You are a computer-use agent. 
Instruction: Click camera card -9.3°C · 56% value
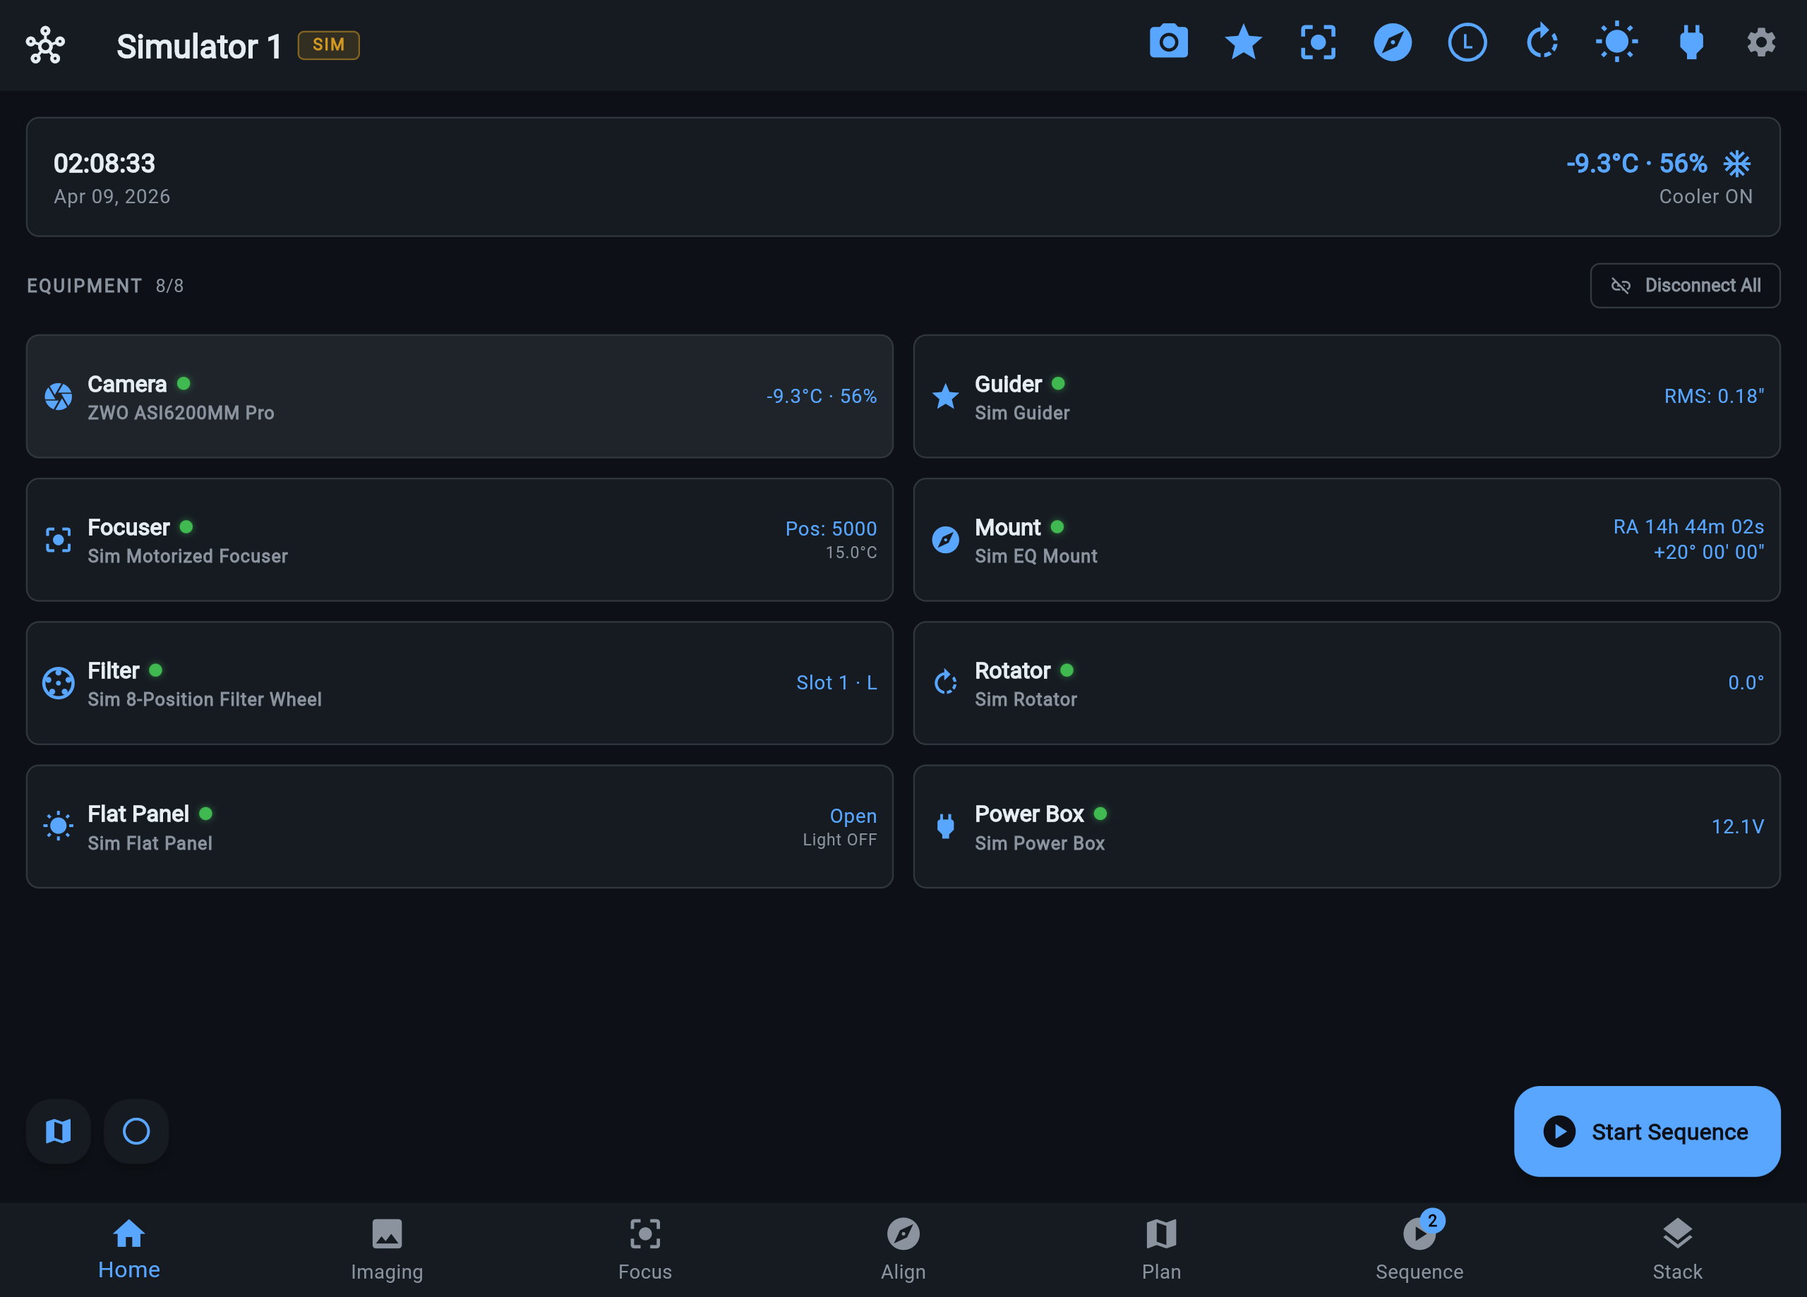tap(822, 396)
